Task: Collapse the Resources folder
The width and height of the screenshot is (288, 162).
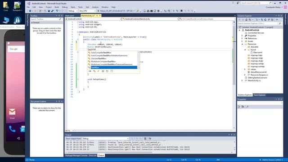Action: coord(242,44)
